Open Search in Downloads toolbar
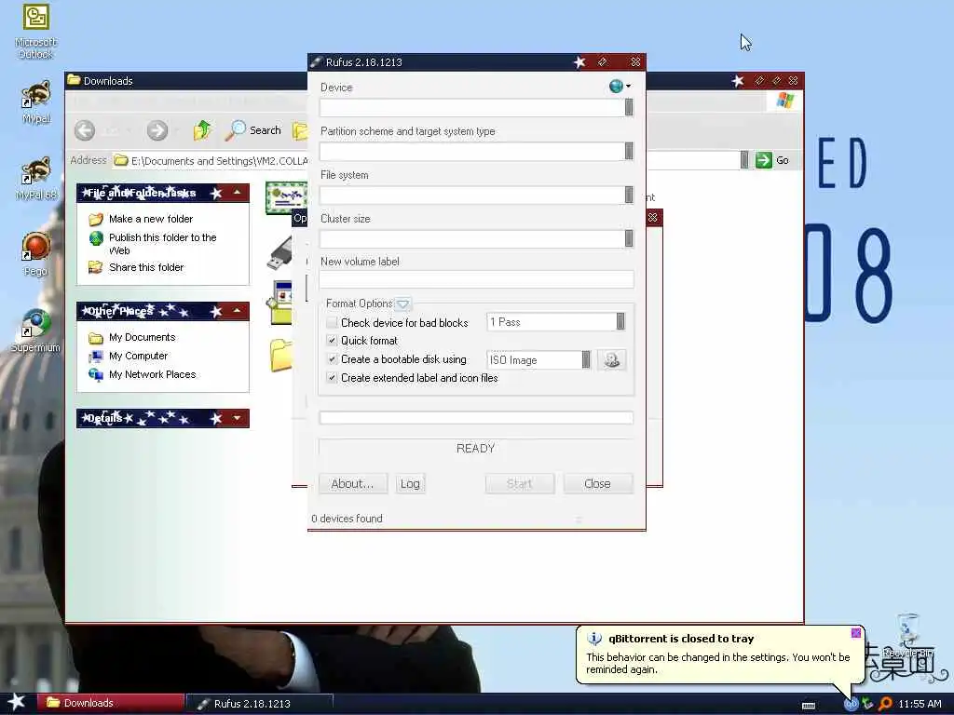 click(253, 130)
